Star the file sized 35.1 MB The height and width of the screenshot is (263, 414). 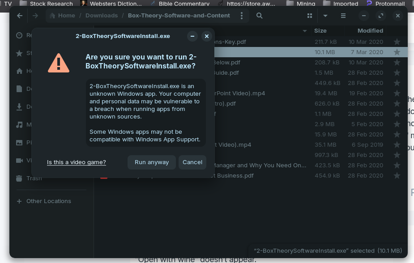[397, 144]
